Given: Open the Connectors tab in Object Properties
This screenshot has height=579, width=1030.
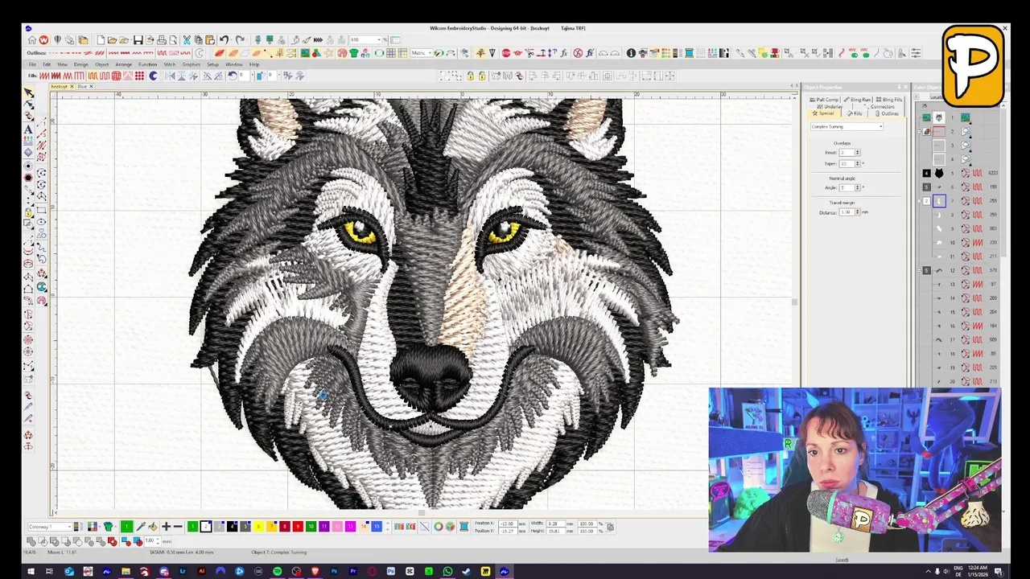Looking at the screenshot, I should pos(880,106).
